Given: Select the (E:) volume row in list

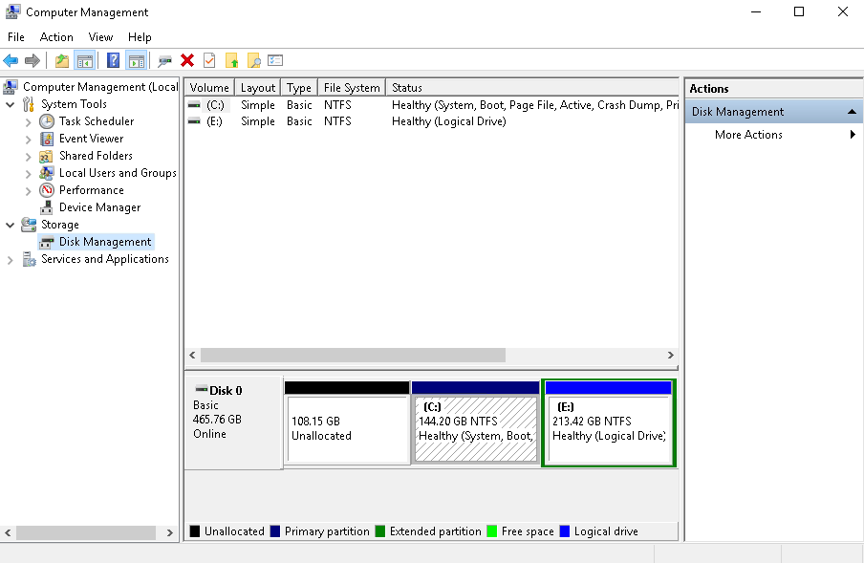Looking at the screenshot, I should (x=431, y=121).
